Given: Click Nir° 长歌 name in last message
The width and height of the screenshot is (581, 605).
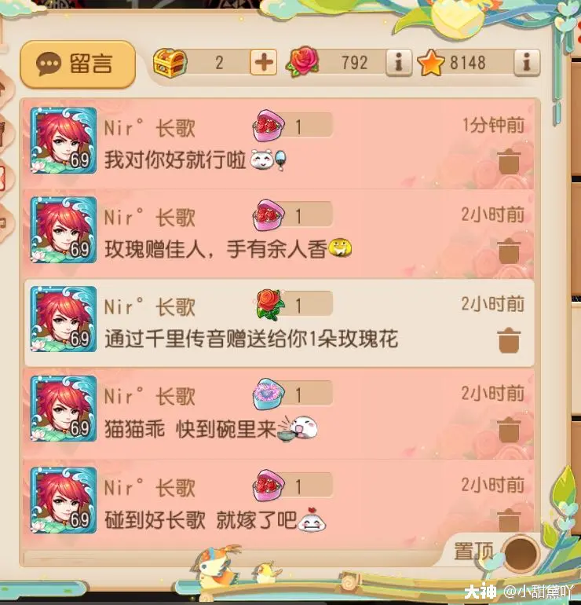Looking at the screenshot, I should click(x=150, y=488).
